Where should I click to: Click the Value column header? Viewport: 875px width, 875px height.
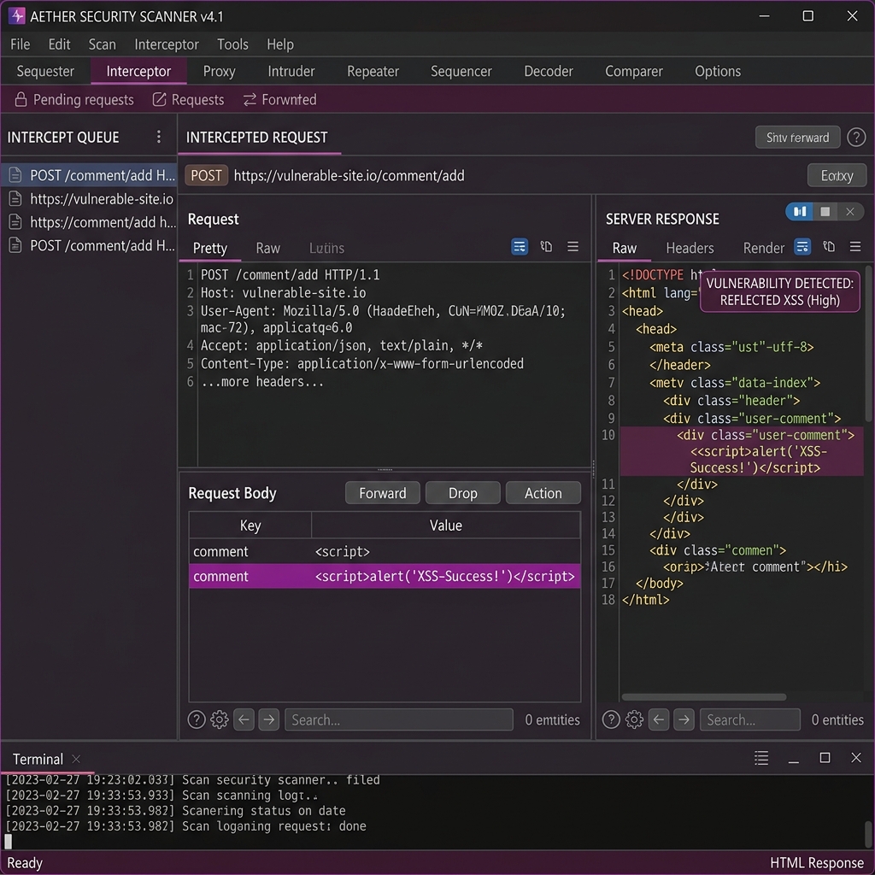click(445, 526)
